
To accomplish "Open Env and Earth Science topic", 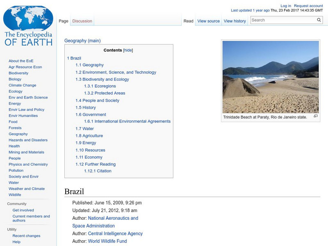I will (28, 97).
